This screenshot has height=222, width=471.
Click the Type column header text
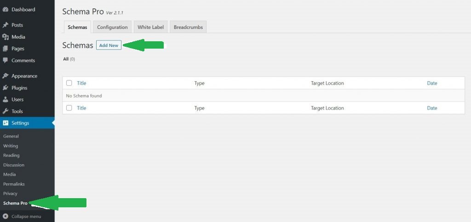click(200, 83)
